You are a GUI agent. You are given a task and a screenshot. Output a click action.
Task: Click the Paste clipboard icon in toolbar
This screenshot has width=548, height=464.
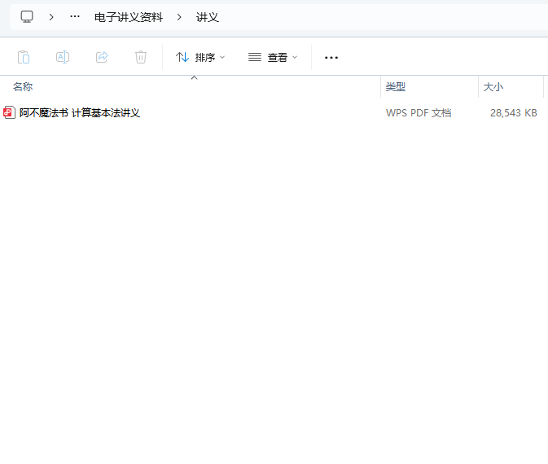pyautogui.click(x=24, y=57)
